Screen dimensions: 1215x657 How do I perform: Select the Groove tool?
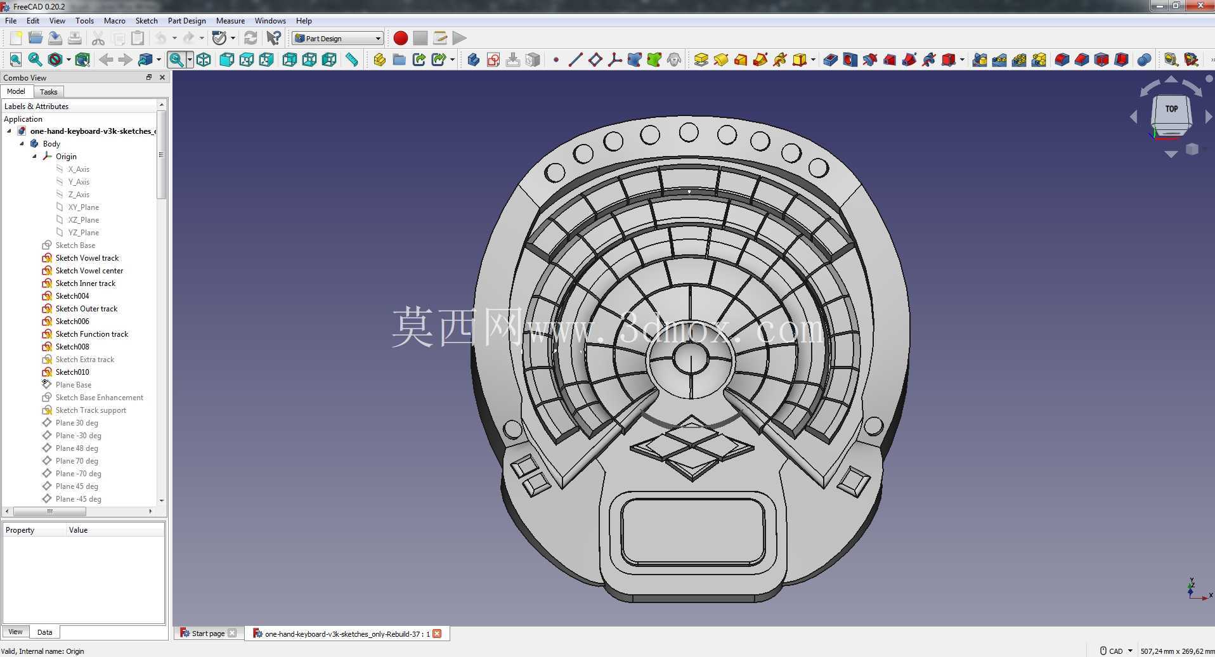(869, 60)
